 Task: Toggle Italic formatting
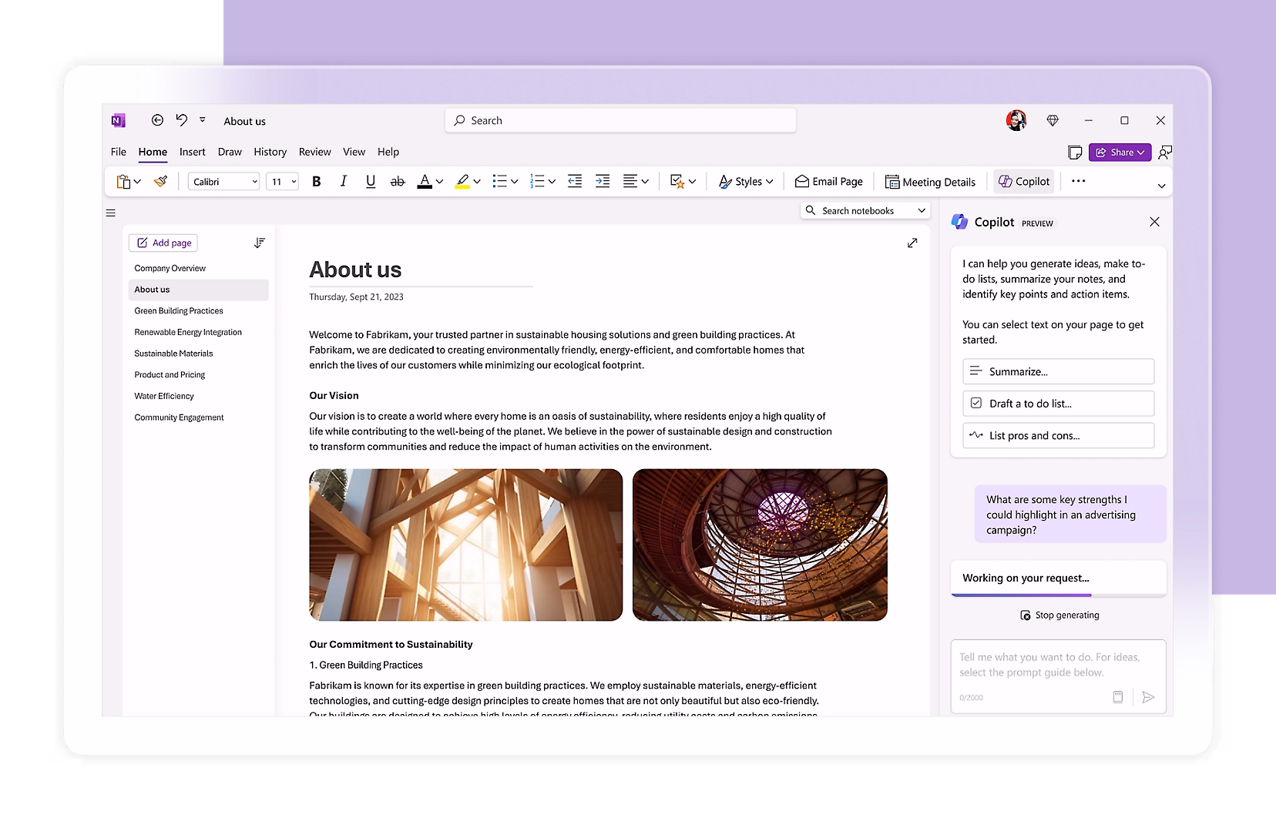pyautogui.click(x=344, y=182)
